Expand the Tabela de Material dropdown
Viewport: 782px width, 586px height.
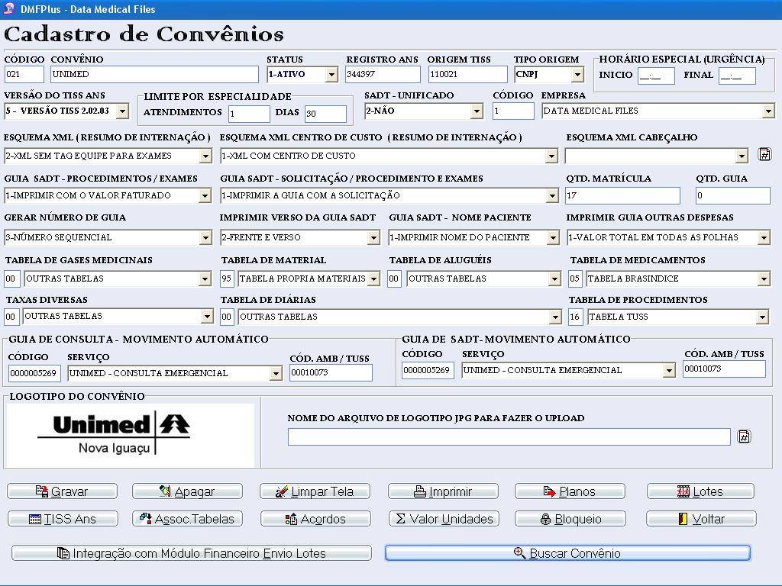(x=373, y=279)
